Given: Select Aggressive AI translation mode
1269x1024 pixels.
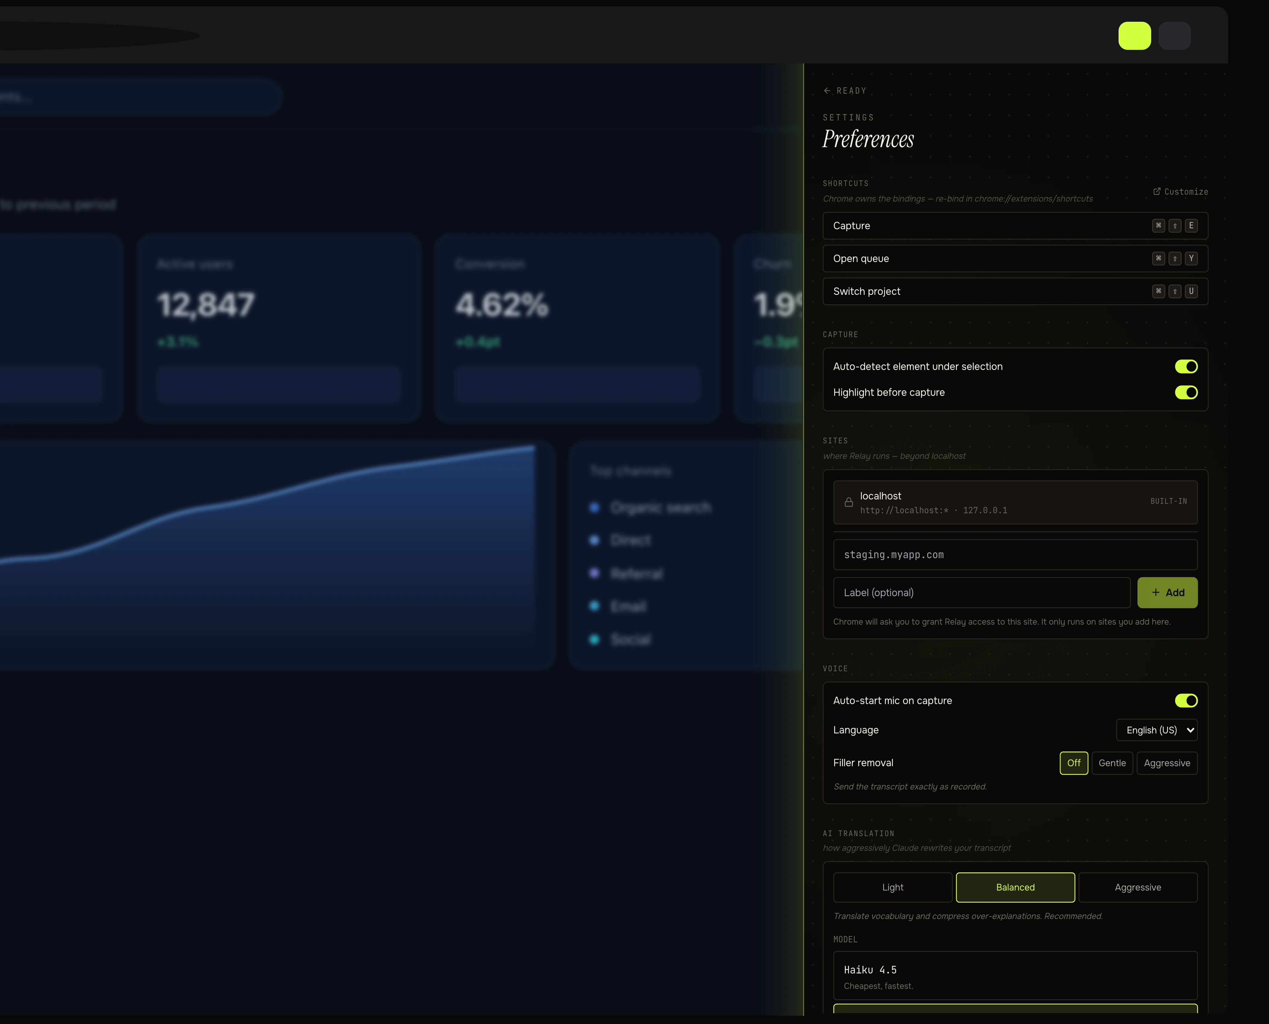Looking at the screenshot, I should [1138, 887].
